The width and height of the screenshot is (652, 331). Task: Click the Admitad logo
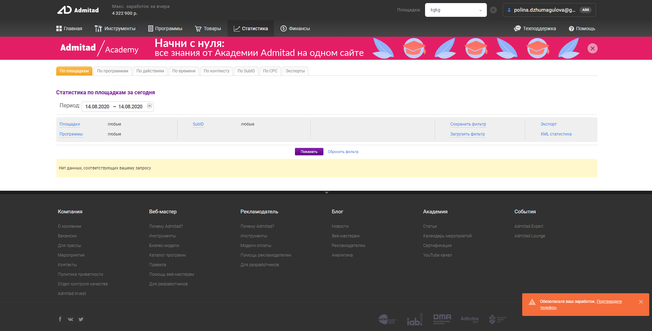[x=78, y=10]
